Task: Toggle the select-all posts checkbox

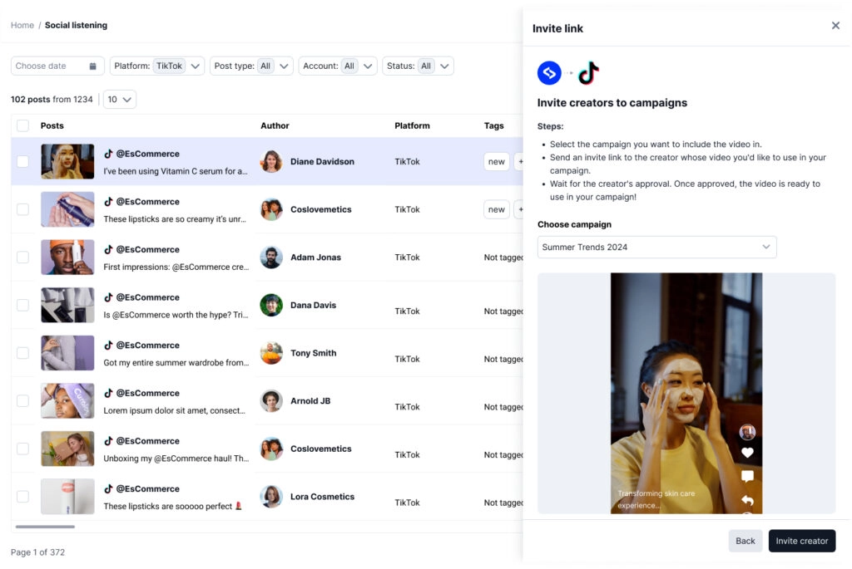Action: pyautogui.click(x=22, y=125)
